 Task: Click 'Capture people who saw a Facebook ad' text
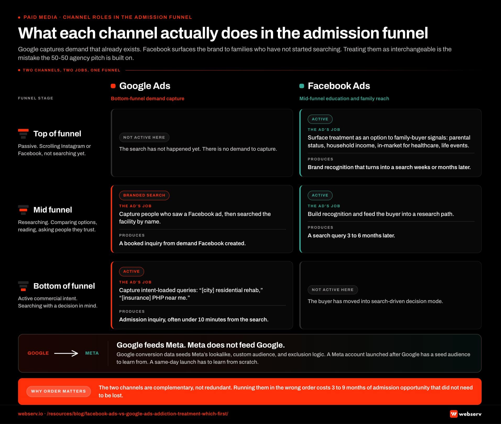click(195, 218)
